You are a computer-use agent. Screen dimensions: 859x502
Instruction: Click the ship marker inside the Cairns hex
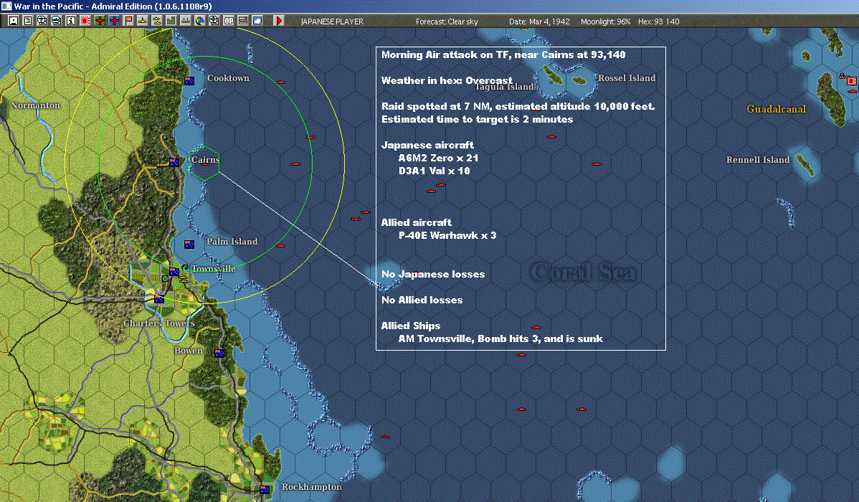[204, 164]
